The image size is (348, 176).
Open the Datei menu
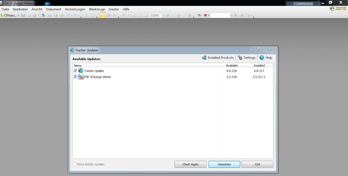coord(5,9)
